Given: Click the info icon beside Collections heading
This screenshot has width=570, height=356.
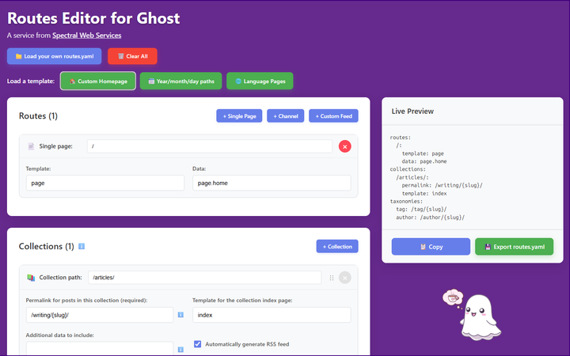Looking at the screenshot, I should pyautogui.click(x=82, y=246).
